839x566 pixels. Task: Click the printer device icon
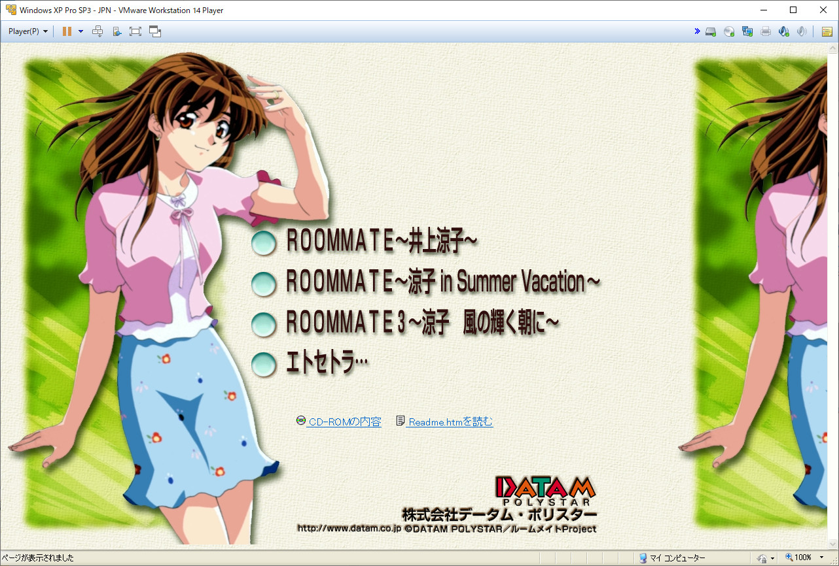tap(766, 31)
